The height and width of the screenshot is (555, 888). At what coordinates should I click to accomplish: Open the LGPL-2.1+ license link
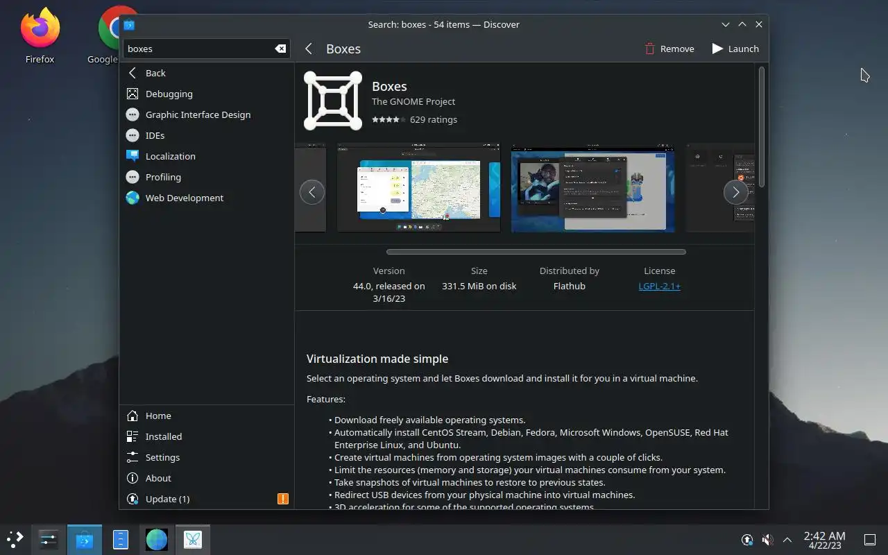[x=659, y=286]
